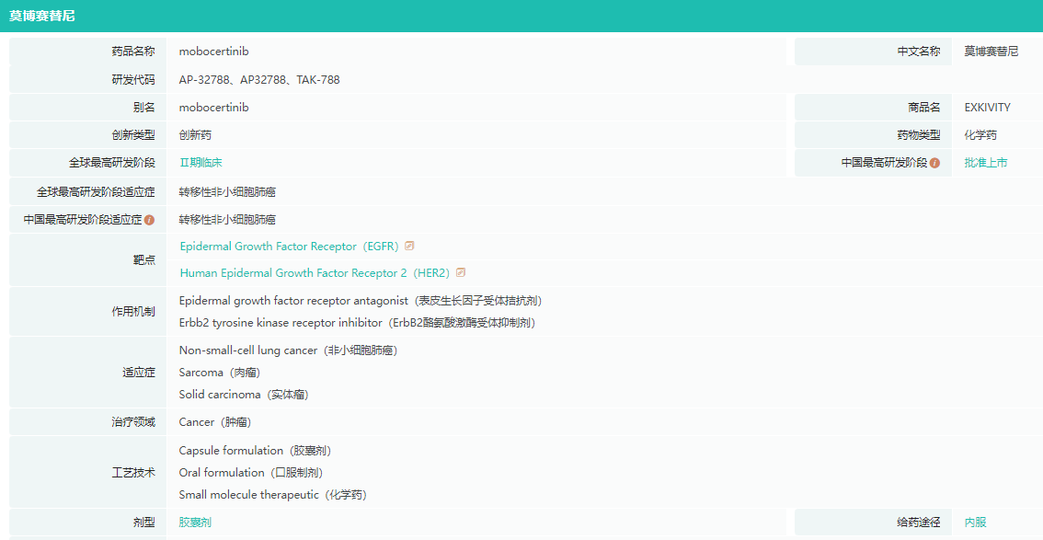The height and width of the screenshot is (540, 1043).
Task: Click the info icon beside 中国最高研发阶段适应症
Action: tap(149, 220)
